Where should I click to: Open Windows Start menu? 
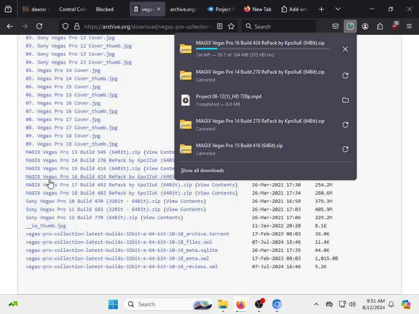point(113,304)
